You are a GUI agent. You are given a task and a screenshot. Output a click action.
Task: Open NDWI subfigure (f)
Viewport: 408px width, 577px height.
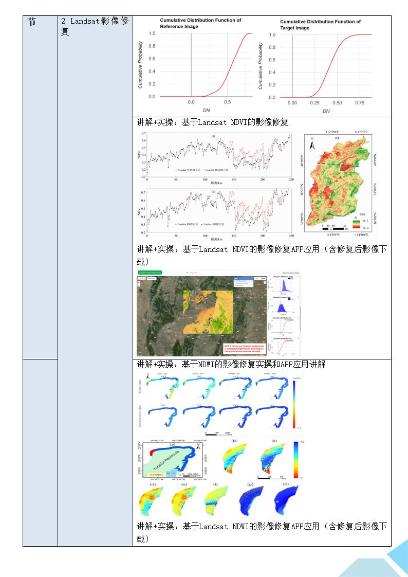[216, 500]
